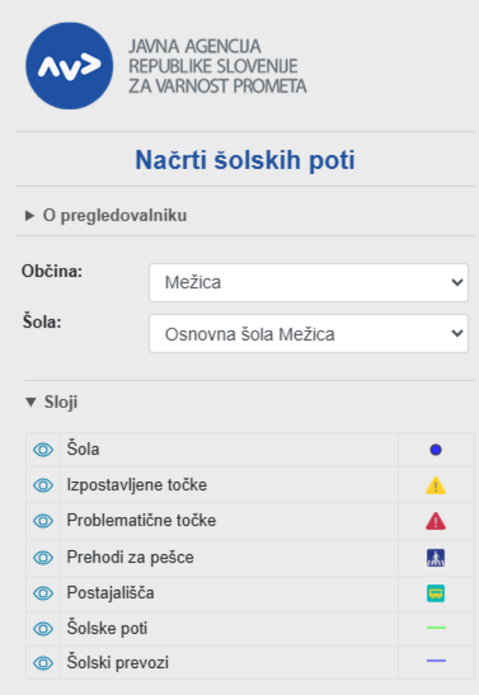Click the yellow warning triangle icon
This screenshot has height=695, width=479.
[435, 485]
